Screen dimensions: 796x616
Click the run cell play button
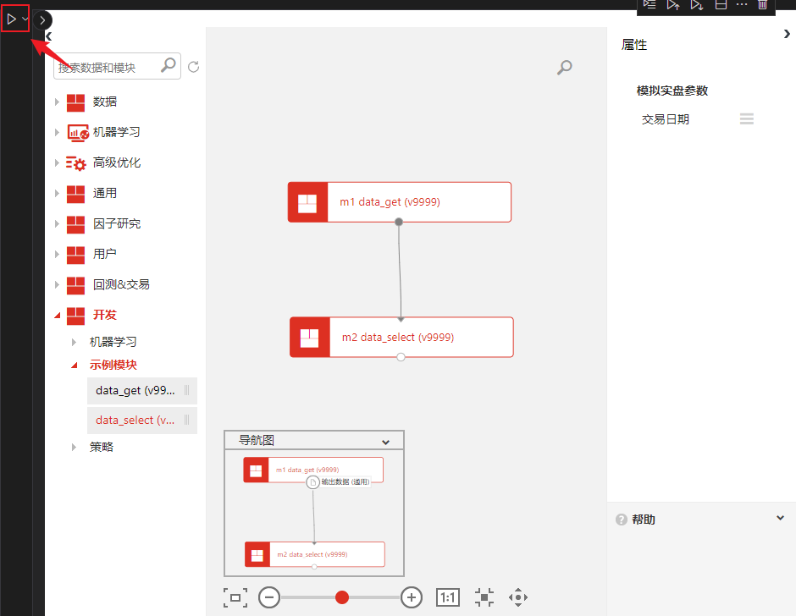click(11, 18)
